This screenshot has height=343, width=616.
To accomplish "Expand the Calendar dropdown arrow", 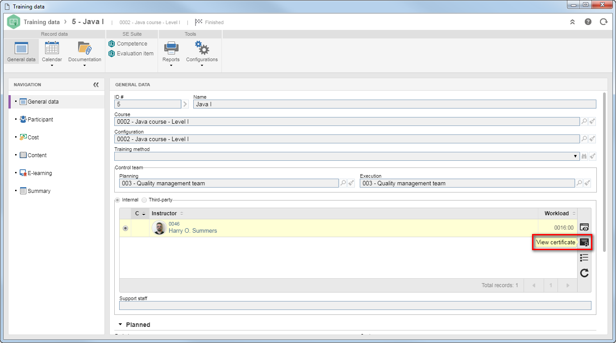I will point(52,66).
